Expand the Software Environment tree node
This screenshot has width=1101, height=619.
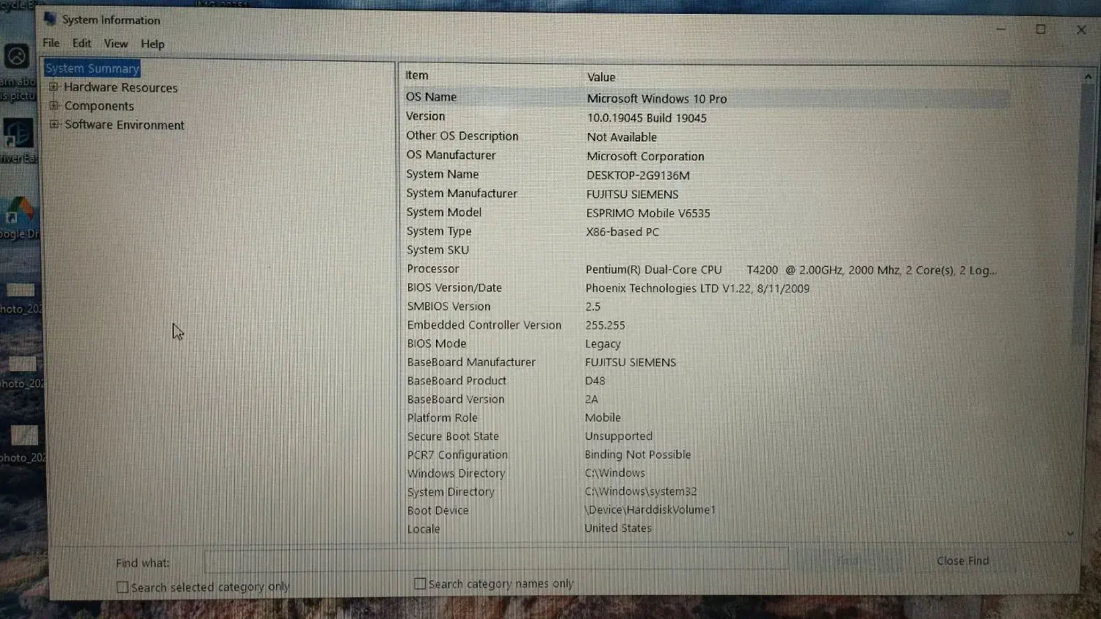54,125
